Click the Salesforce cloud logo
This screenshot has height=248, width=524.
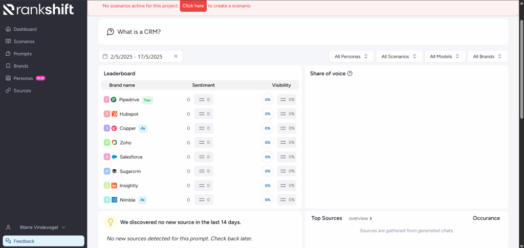point(114,157)
